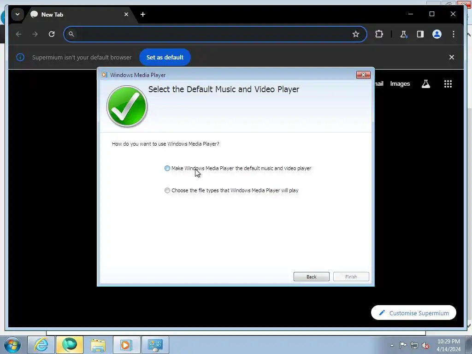Open the tab search dropdown arrow
This screenshot has width=472, height=354.
pyautogui.click(x=18, y=14)
